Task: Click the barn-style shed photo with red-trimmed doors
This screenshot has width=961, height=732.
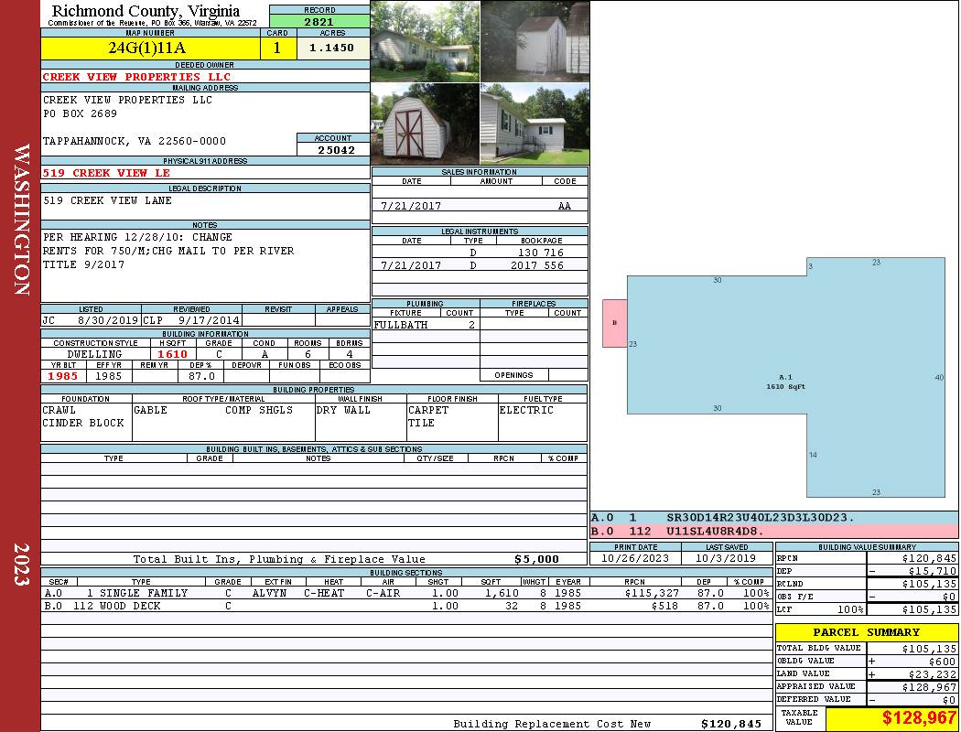Action: pyautogui.click(x=425, y=124)
